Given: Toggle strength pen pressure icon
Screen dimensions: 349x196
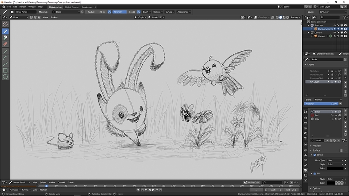Looking at the screenshot, I should point(139,12).
